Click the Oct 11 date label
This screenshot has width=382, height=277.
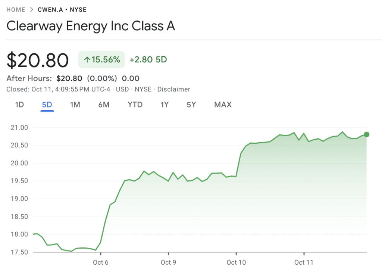pyautogui.click(x=304, y=262)
